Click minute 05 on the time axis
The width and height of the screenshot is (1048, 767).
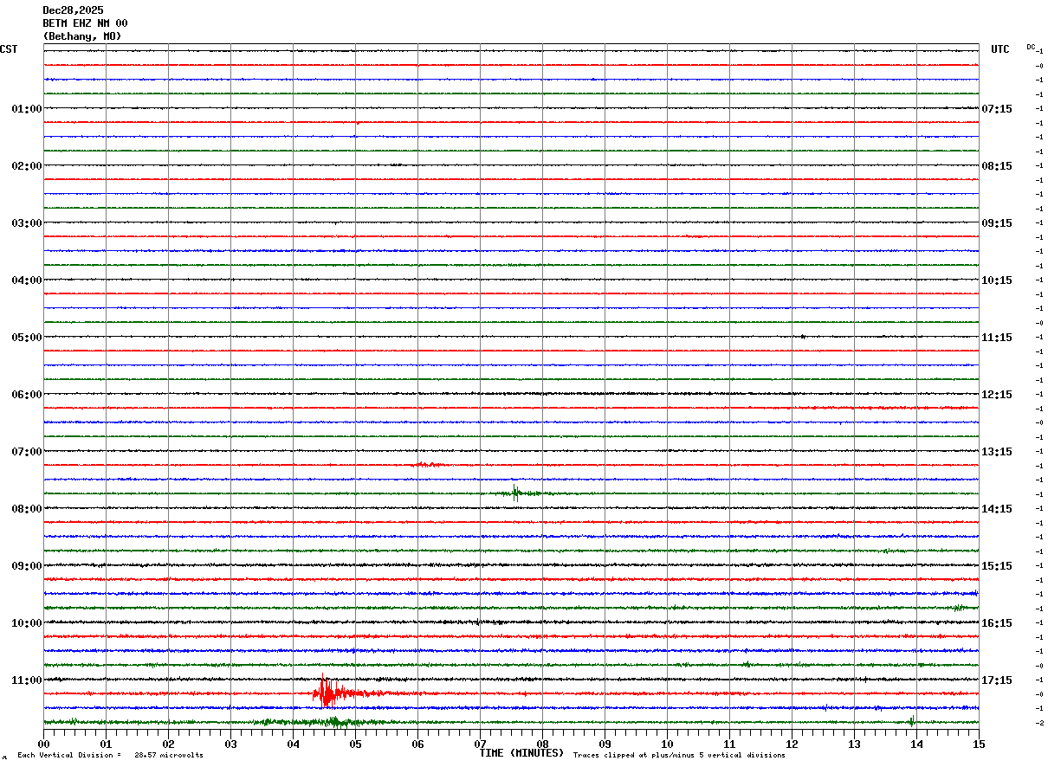(355, 744)
